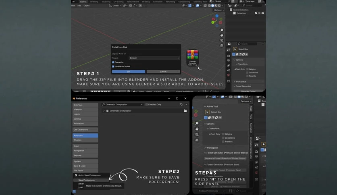Clear Cinematic Compositor search with X

pyautogui.click(x=141, y=104)
